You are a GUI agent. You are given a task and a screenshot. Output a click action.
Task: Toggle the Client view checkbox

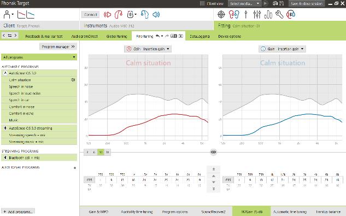pyautogui.click(x=202, y=3)
